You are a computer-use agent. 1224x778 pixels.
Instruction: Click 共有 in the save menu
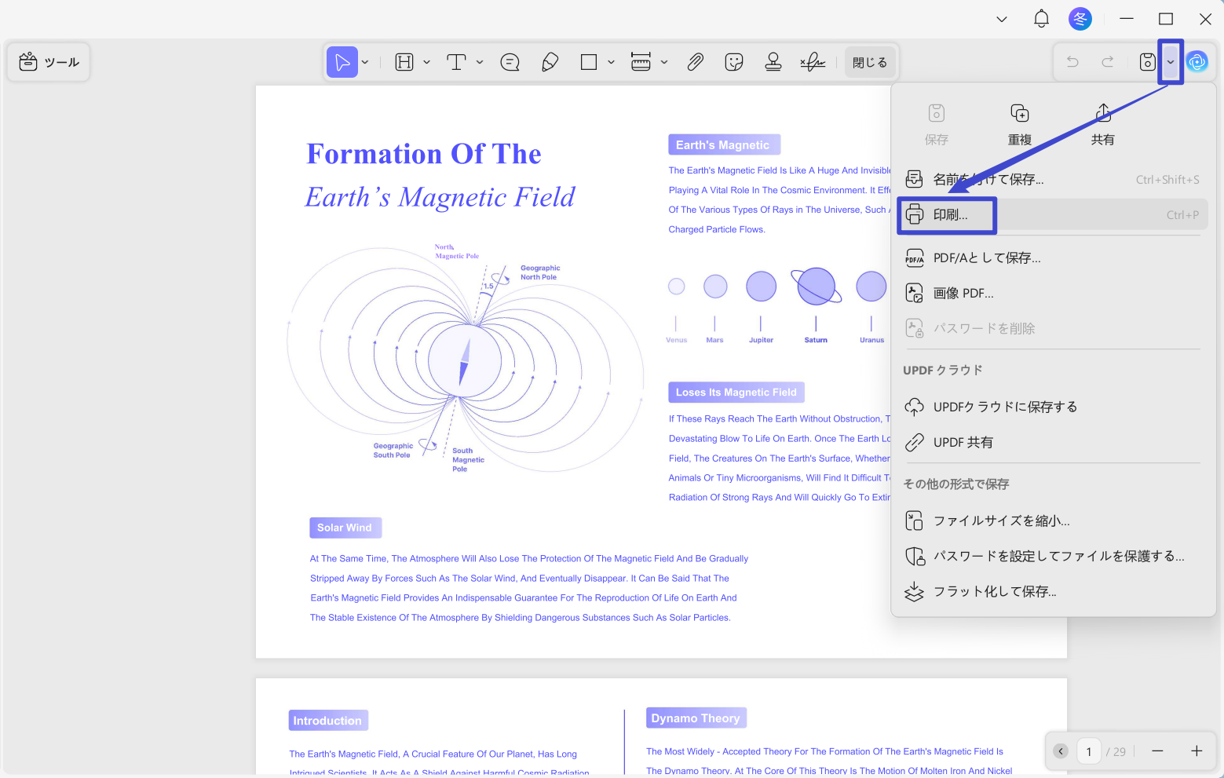1103,125
